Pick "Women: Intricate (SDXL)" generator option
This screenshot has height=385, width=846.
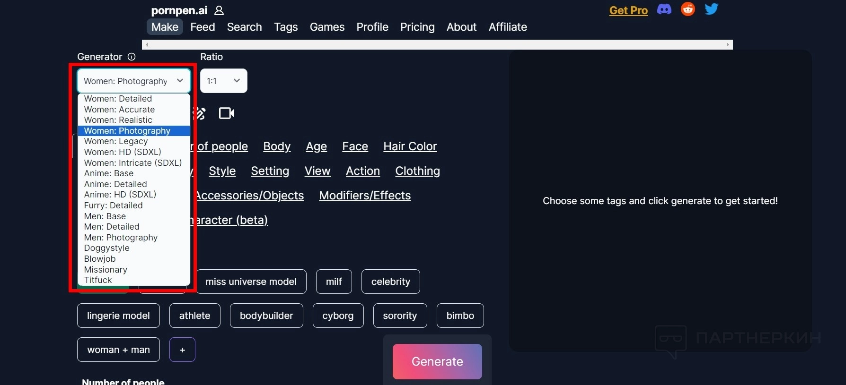(134, 163)
